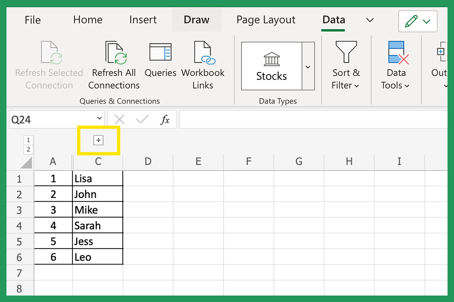Collapse outline with level 1 button
This screenshot has width=454, height=302.
click(28, 139)
